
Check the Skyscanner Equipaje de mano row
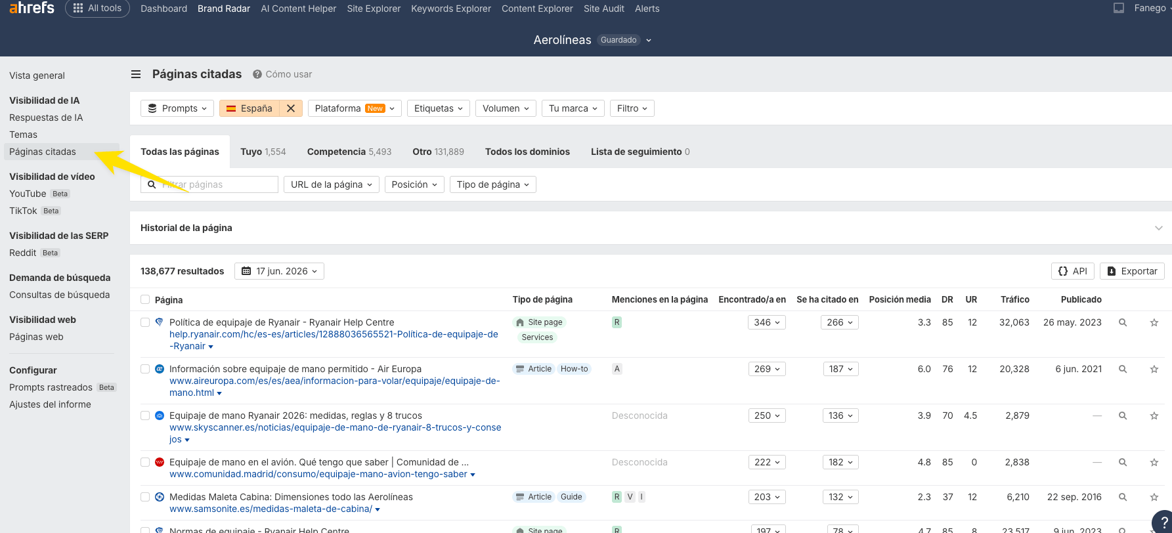click(x=145, y=416)
